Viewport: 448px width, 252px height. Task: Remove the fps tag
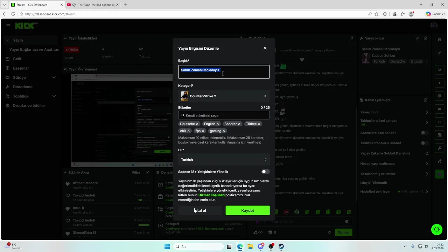pos(203,131)
